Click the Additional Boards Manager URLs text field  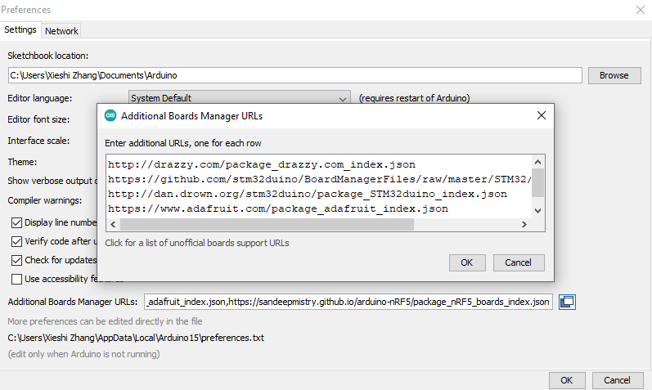point(348,302)
